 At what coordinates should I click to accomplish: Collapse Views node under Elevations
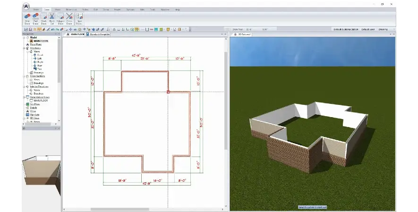27,51
